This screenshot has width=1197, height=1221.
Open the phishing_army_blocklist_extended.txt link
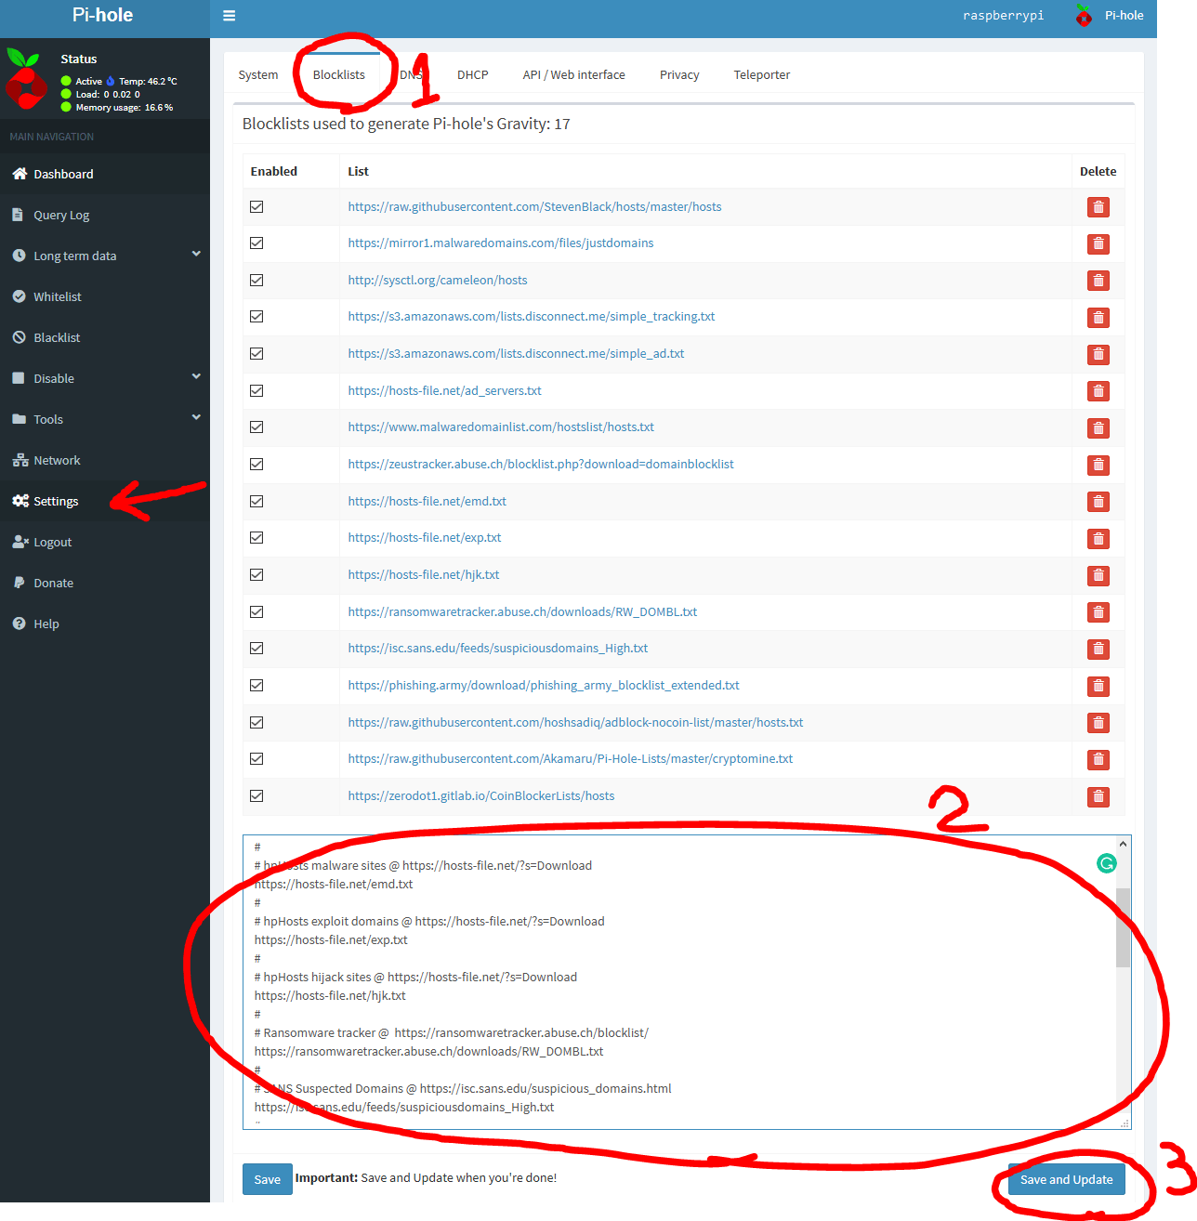coord(544,685)
